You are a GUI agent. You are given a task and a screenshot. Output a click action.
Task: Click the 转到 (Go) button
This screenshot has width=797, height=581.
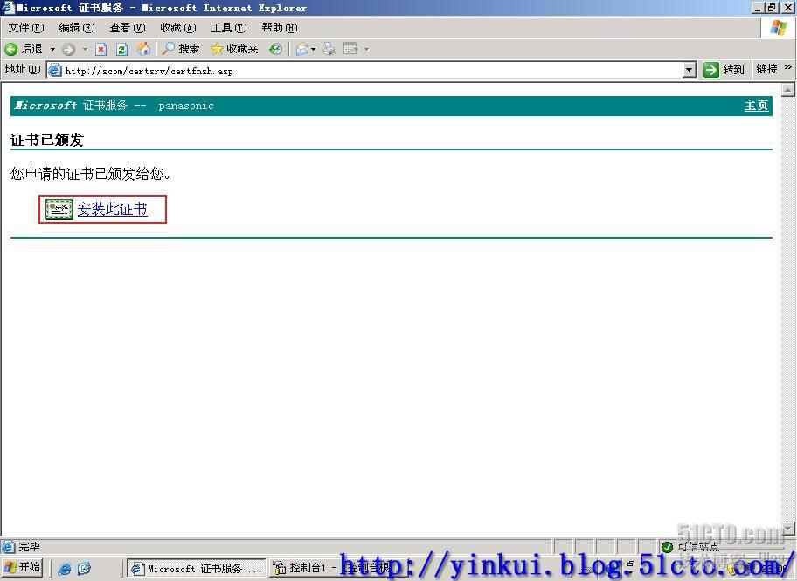click(724, 70)
